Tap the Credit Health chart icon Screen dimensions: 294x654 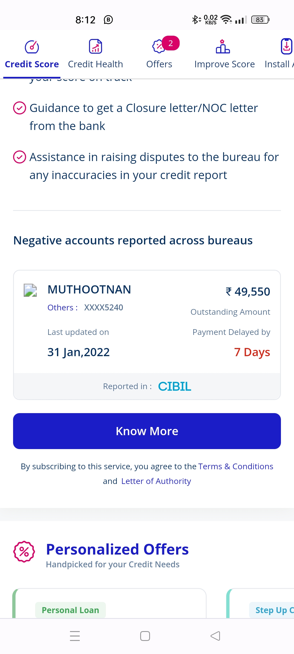coord(96,46)
